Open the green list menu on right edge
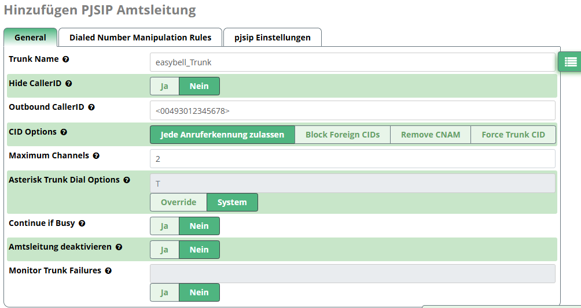The height and width of the screenshot is (308, 581). [570, 62]
